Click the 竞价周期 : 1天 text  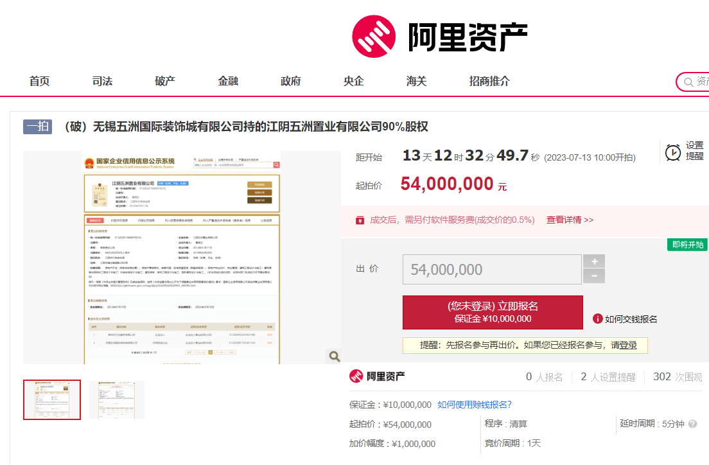point(512,443)
